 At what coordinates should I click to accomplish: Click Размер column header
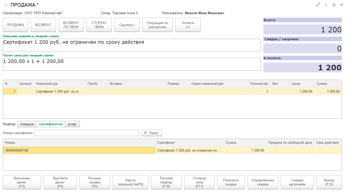point(178,84)
